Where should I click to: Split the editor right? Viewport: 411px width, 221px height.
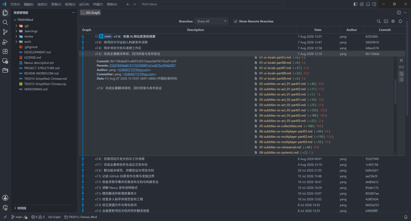(x=399, y=12)
